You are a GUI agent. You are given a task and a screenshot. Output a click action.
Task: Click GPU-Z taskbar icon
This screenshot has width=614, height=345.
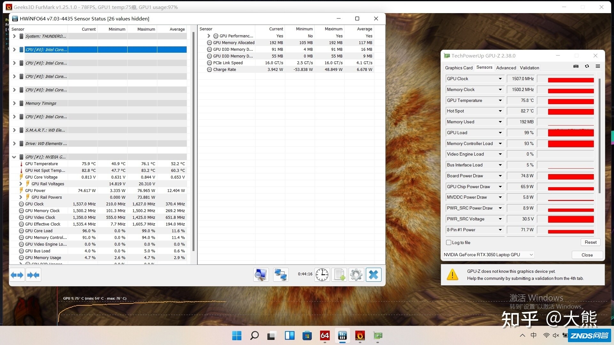378,335
